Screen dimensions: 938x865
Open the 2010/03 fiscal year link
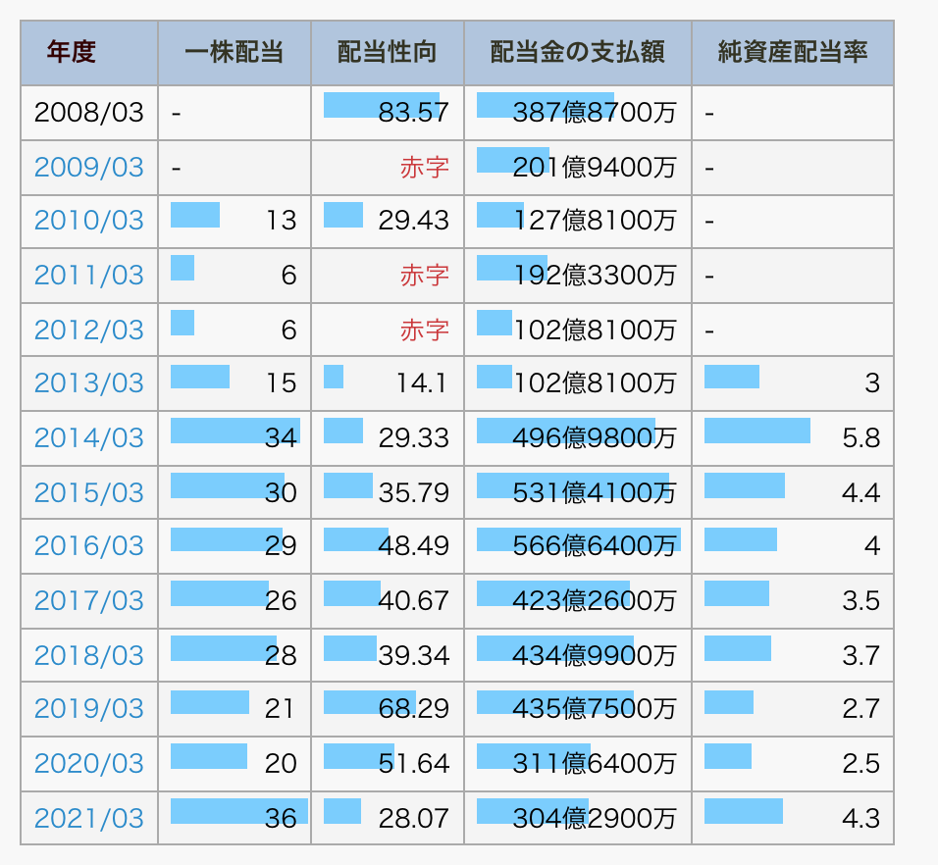pos(88,220)
